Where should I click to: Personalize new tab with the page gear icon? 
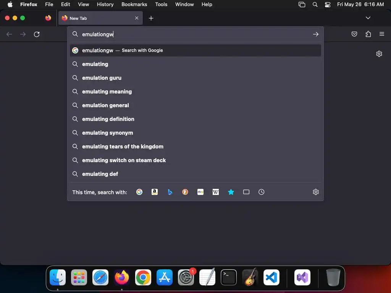[x=379, y=54]
